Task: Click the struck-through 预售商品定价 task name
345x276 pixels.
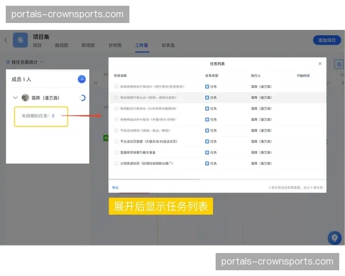Action: coord(148,120)
